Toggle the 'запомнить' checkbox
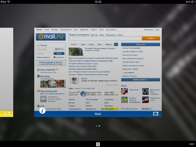The image size is (196, 147). (x=55, y=58)
